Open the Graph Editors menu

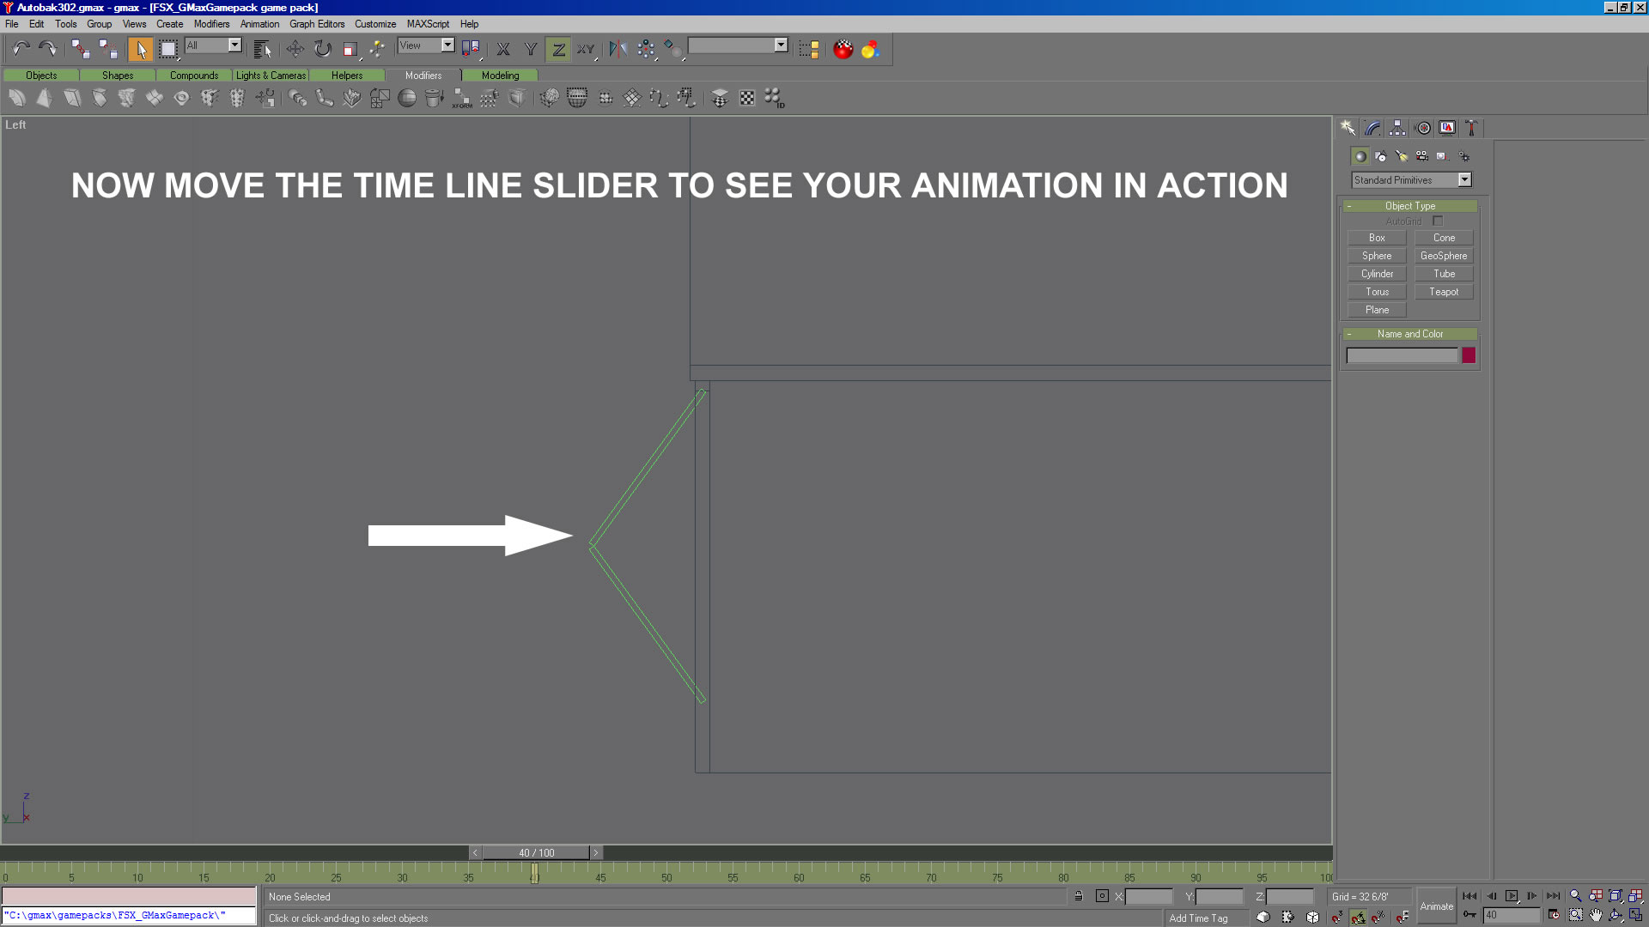(x=316, y=24)
